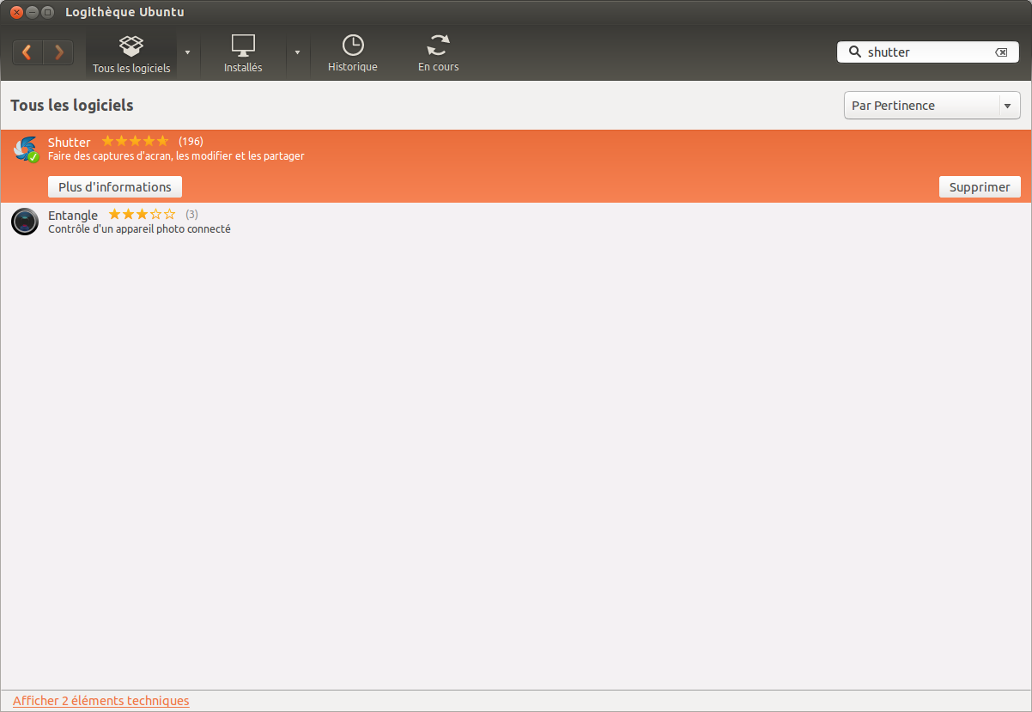Expand the Installés dropdown arrow

[297, 52]
